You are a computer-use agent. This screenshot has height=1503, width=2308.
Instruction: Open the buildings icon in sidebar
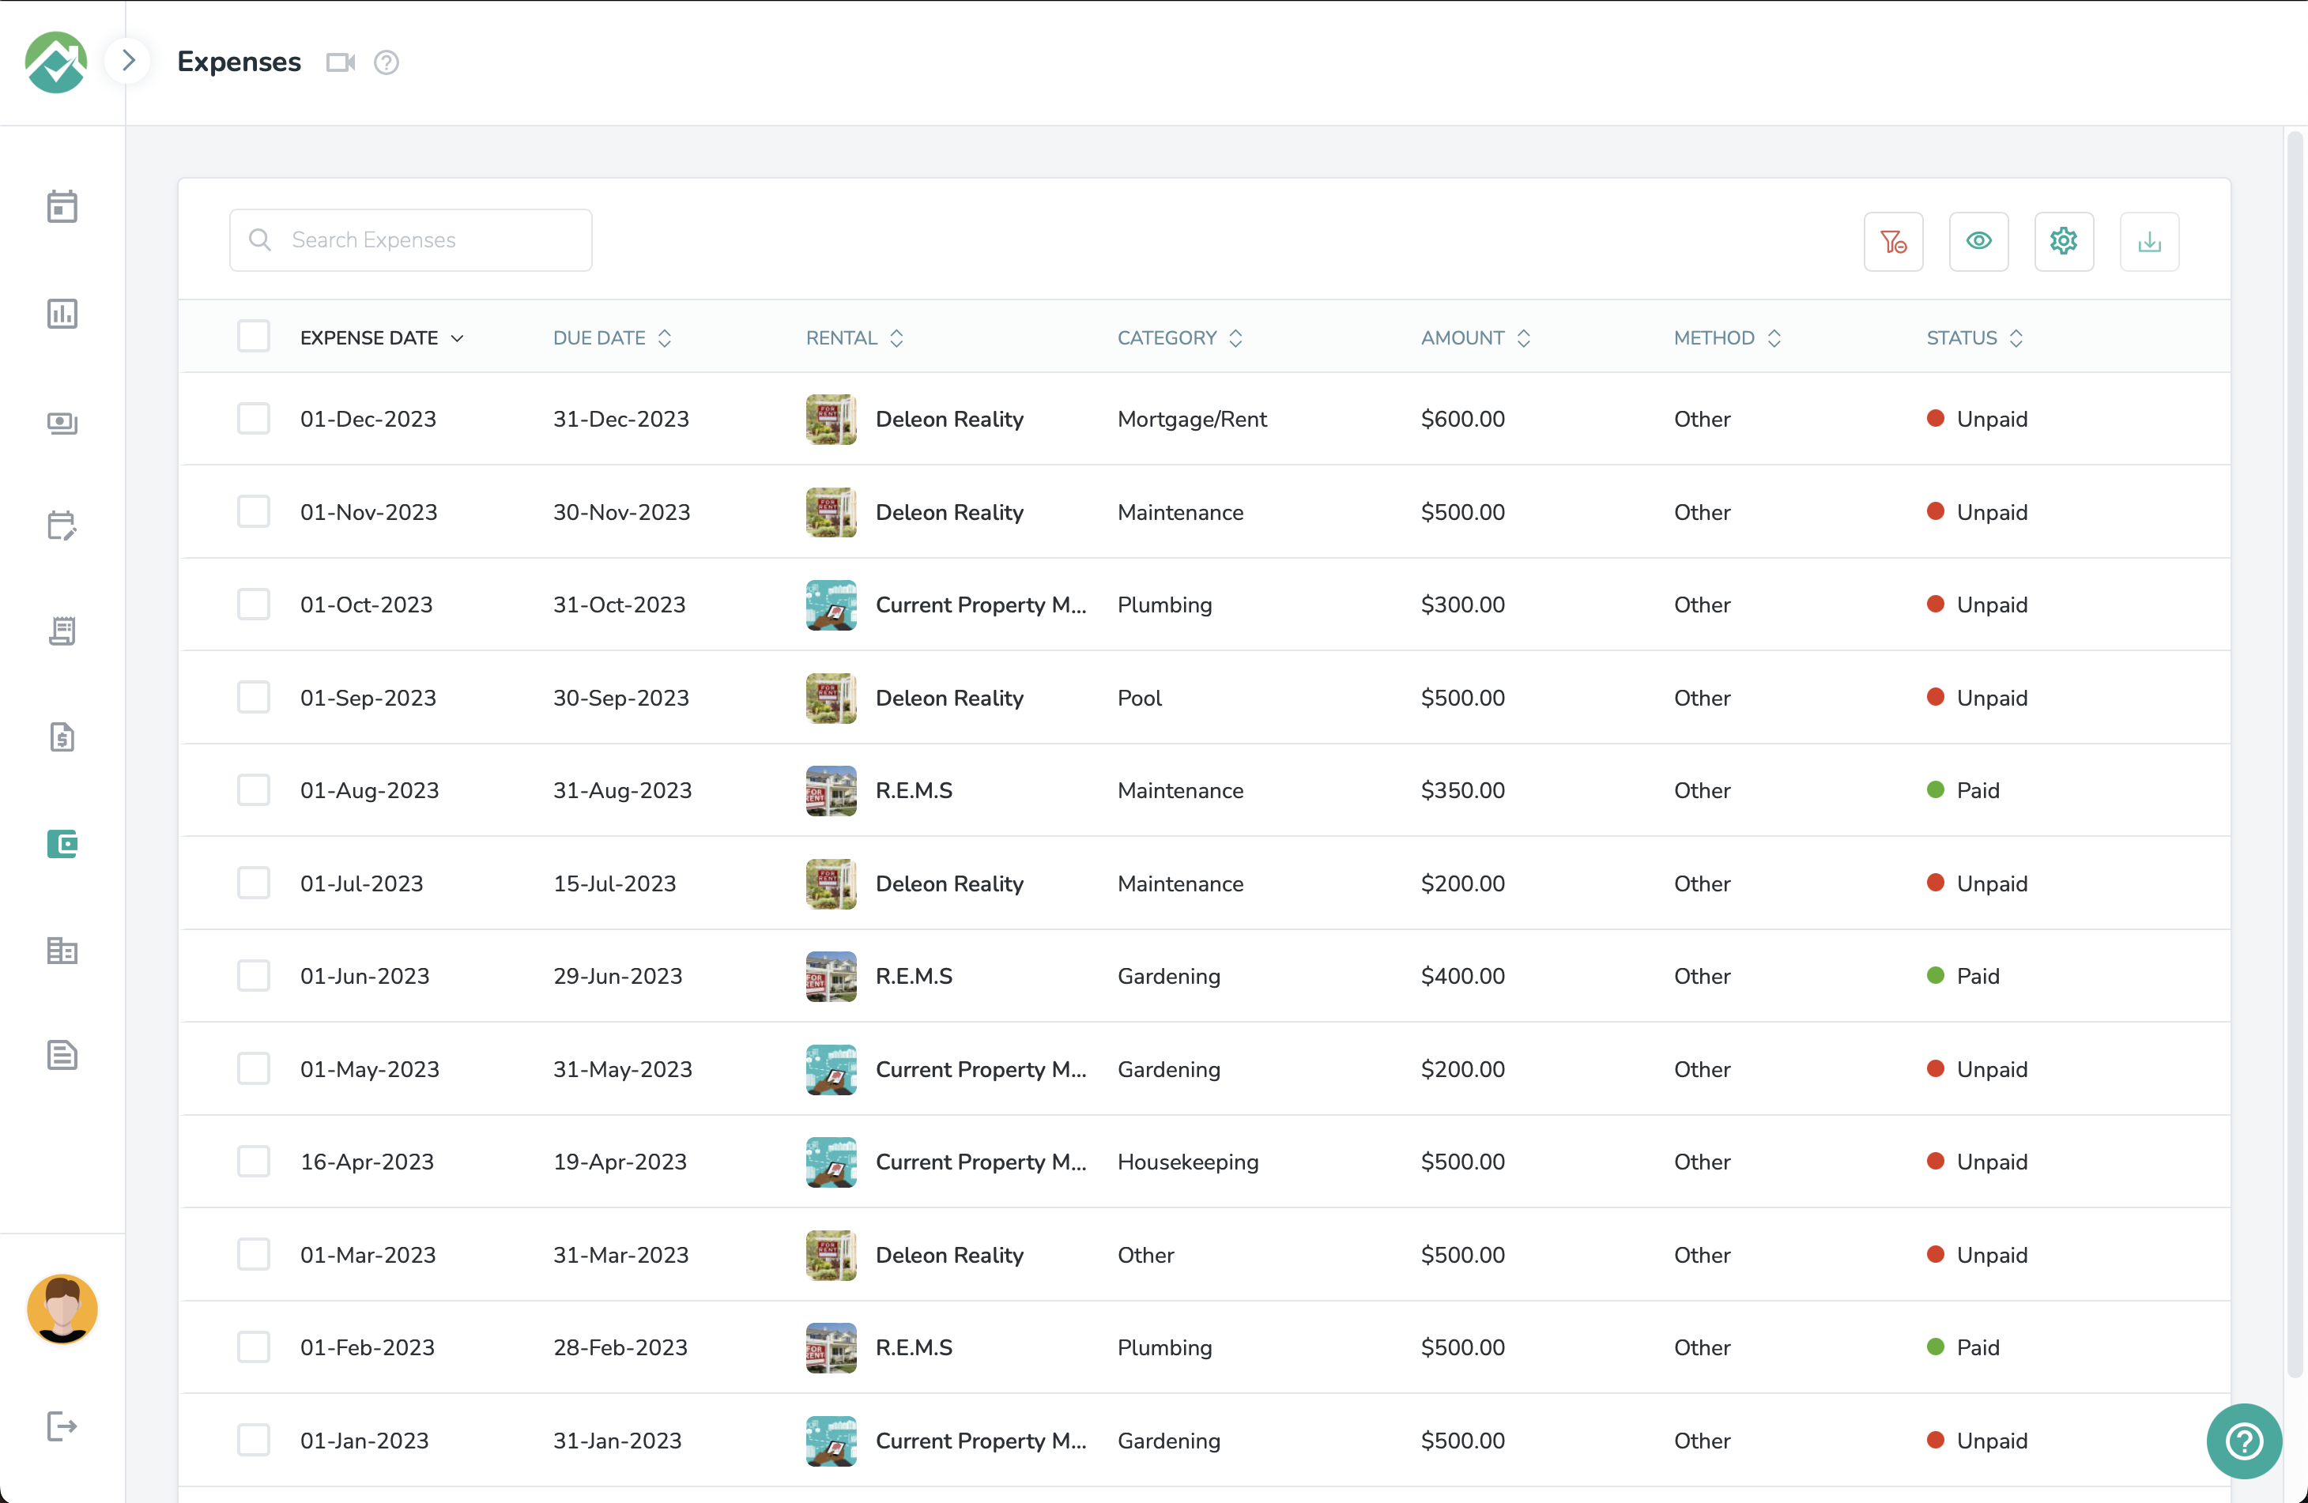62,951
